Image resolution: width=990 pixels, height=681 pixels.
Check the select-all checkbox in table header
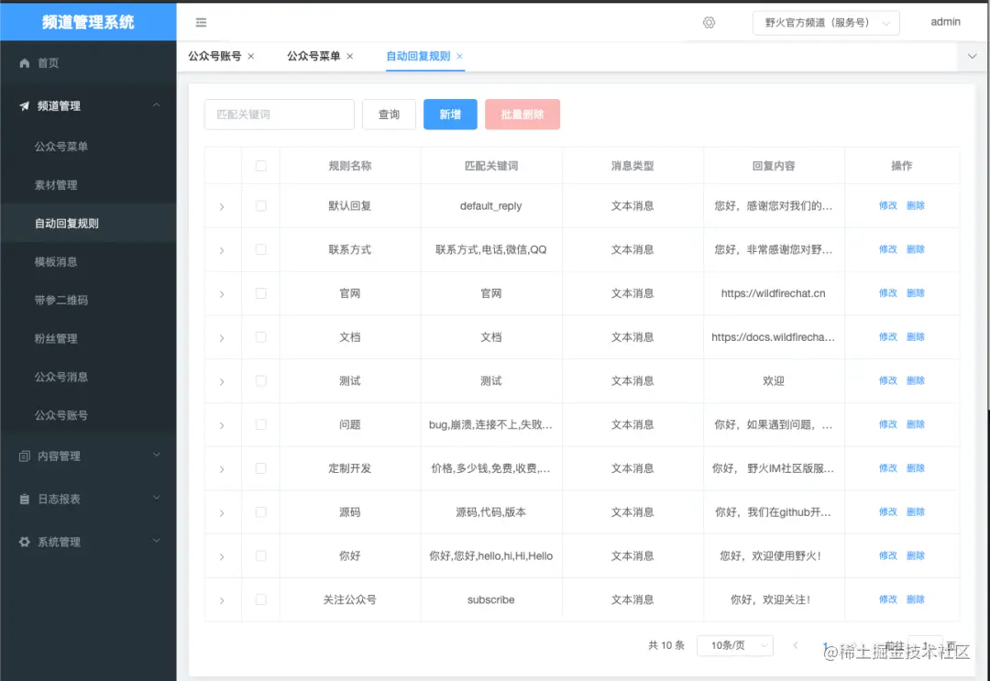[x=261, y=165]
